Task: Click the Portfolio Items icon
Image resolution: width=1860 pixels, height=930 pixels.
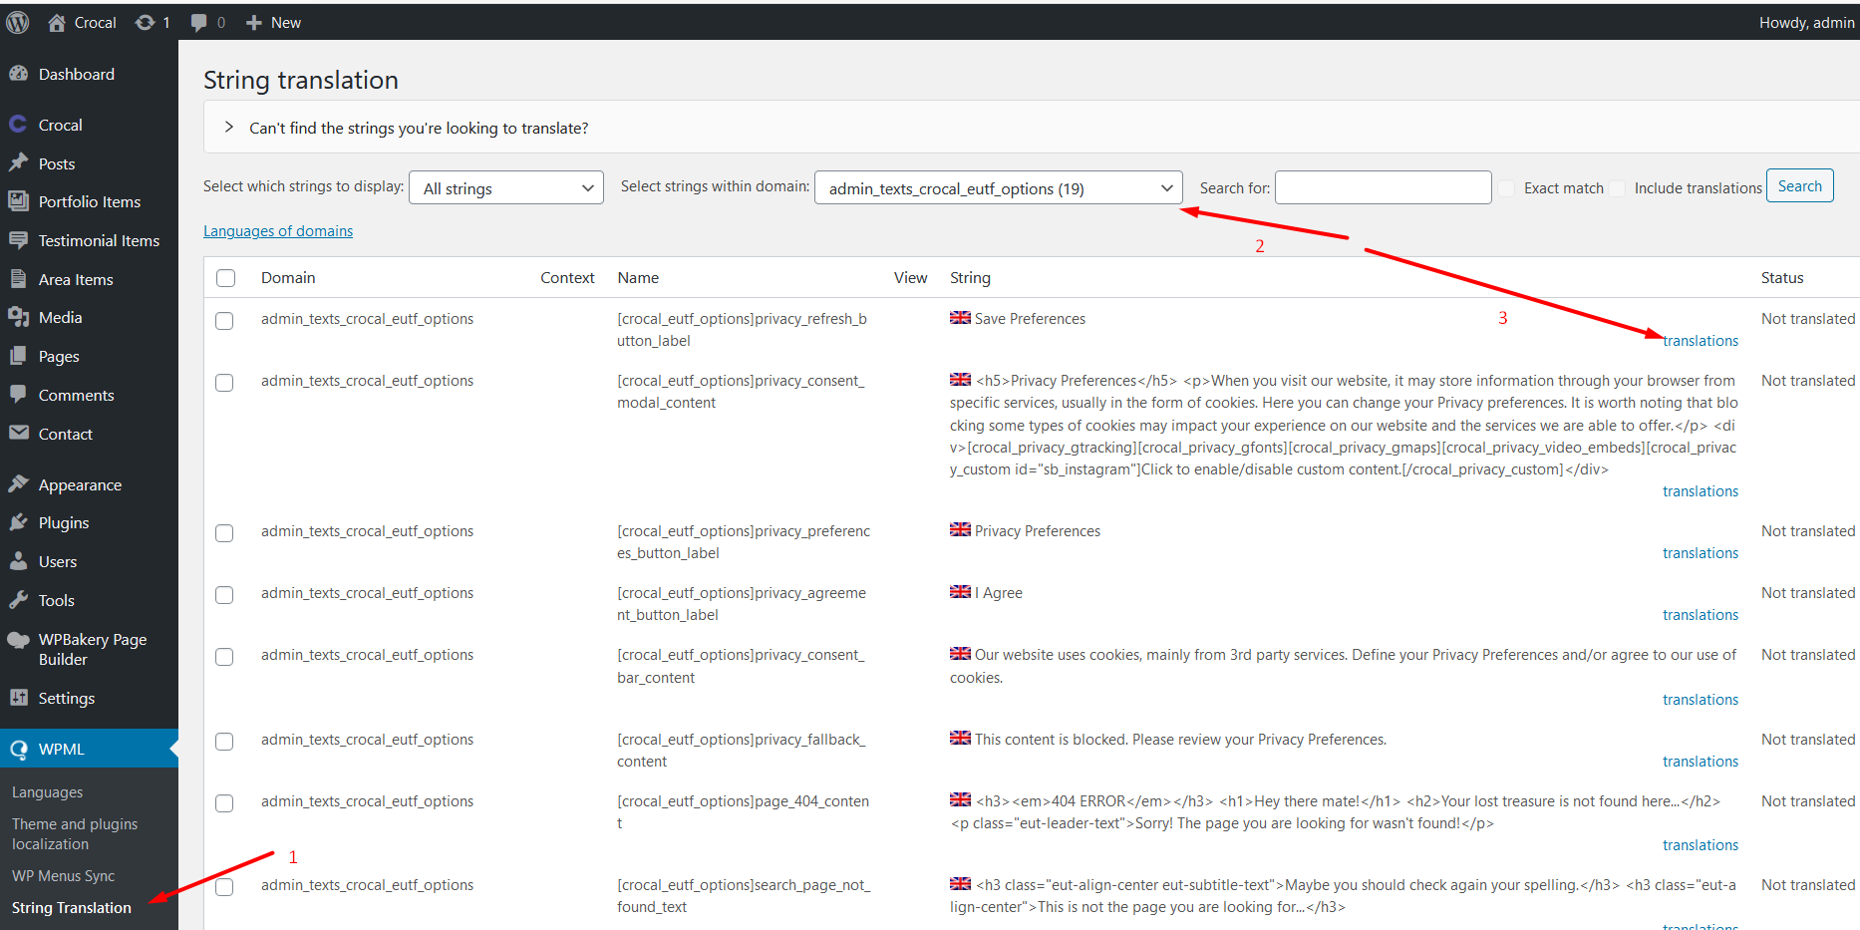Action: click(18, 201)
